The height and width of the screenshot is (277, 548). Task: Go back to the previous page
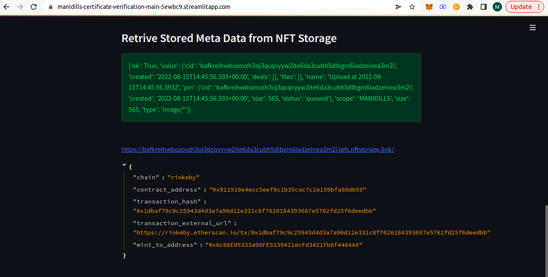(x=6, y=7)
